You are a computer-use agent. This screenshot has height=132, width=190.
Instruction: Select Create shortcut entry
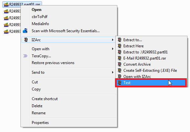(x=45, y=99)
